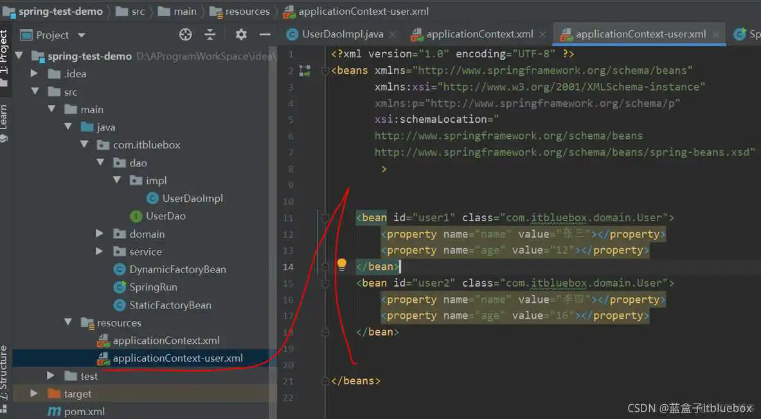Screen dimensions: 761x419
Task: Open the Project view dropdown
Action: tap(81, 35)
